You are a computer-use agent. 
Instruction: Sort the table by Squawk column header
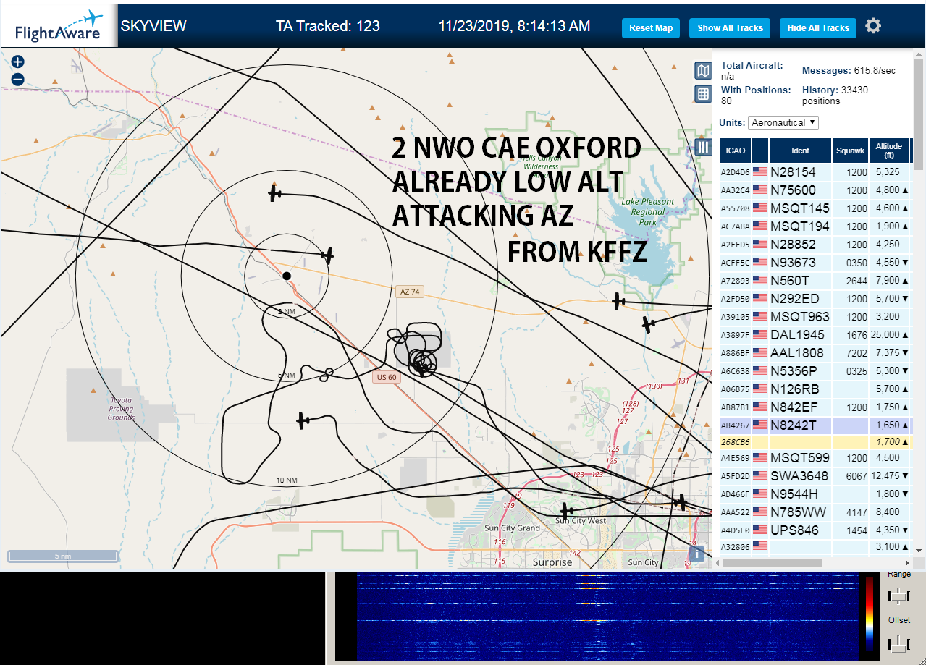[849, 151]
